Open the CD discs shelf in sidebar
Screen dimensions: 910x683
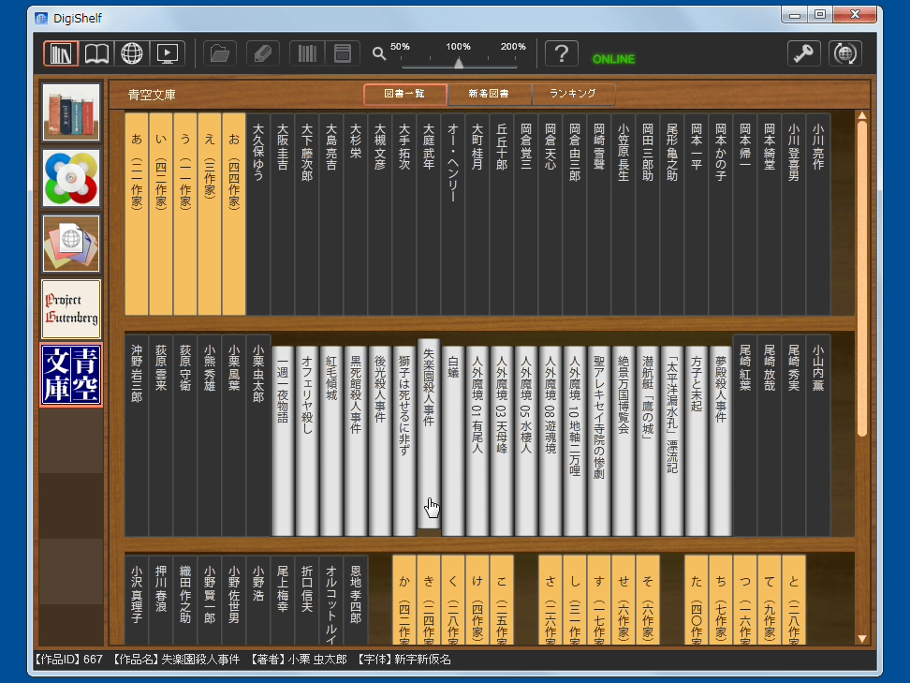tap(71, 178)
